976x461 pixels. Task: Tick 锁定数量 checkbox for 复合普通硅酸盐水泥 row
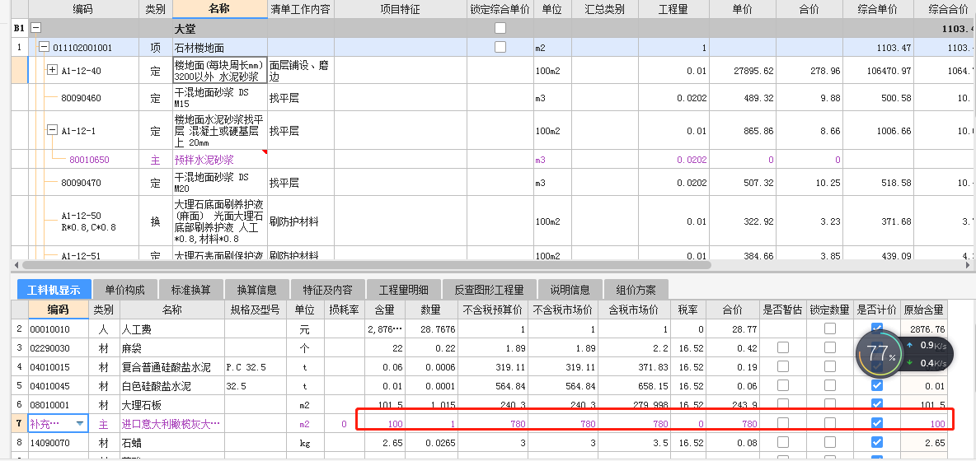click(x=830, y=366)
